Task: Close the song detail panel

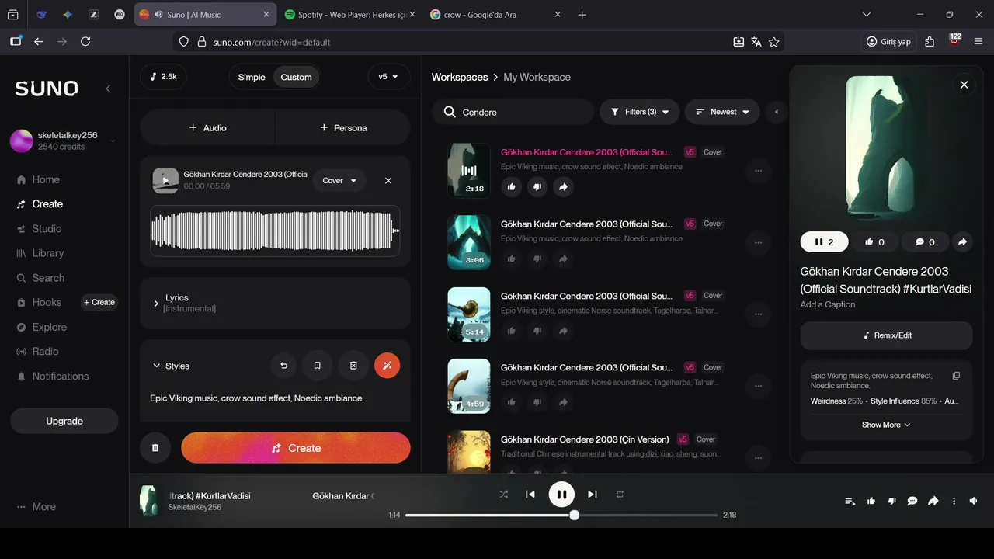Action: coord(964,85)
